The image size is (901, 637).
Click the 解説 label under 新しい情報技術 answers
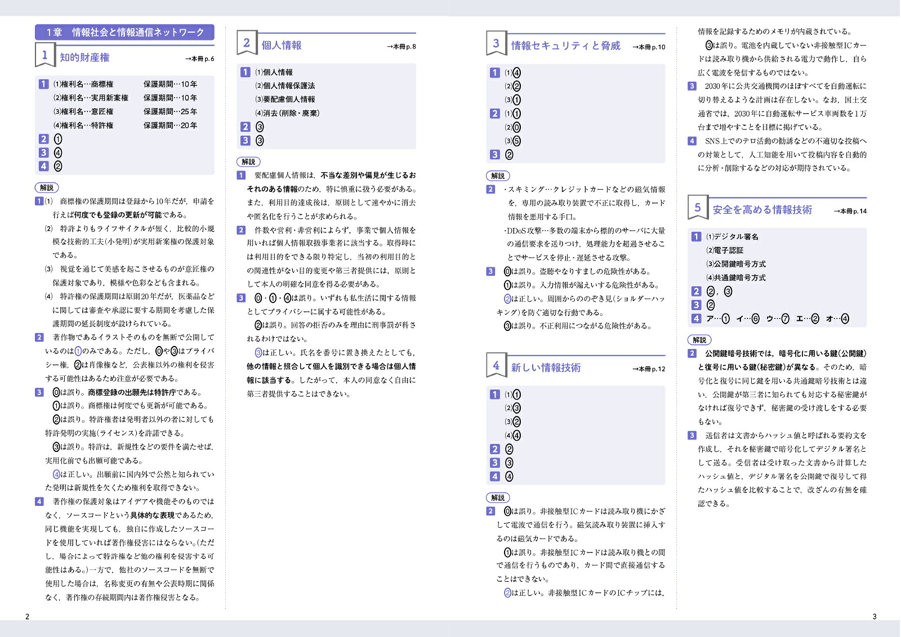point(498,498)
